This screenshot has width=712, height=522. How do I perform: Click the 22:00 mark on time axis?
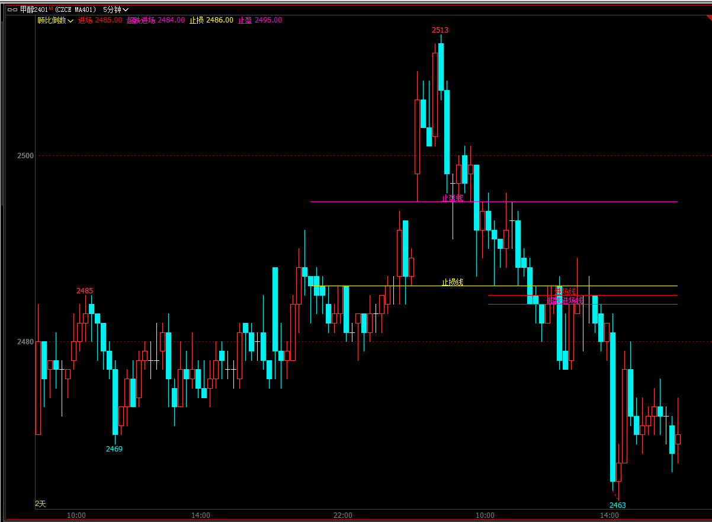(342, 515)
